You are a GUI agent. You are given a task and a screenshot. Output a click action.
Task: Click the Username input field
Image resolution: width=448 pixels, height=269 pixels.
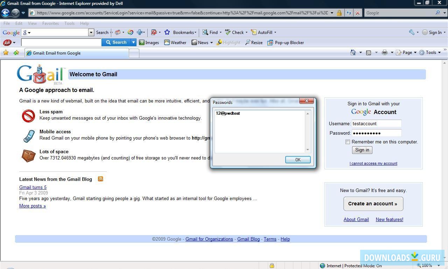click(377, 123)
